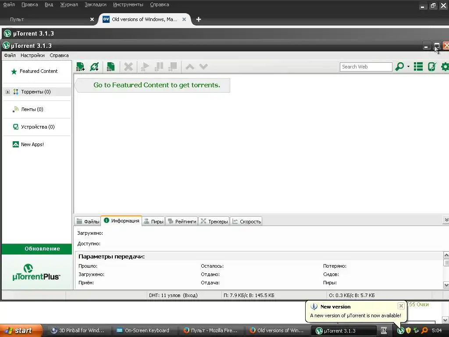The width and height of the screenshot is (449, 337).
Task: Expand the Торренты (0) tree node
Action: tap(8, 92)
